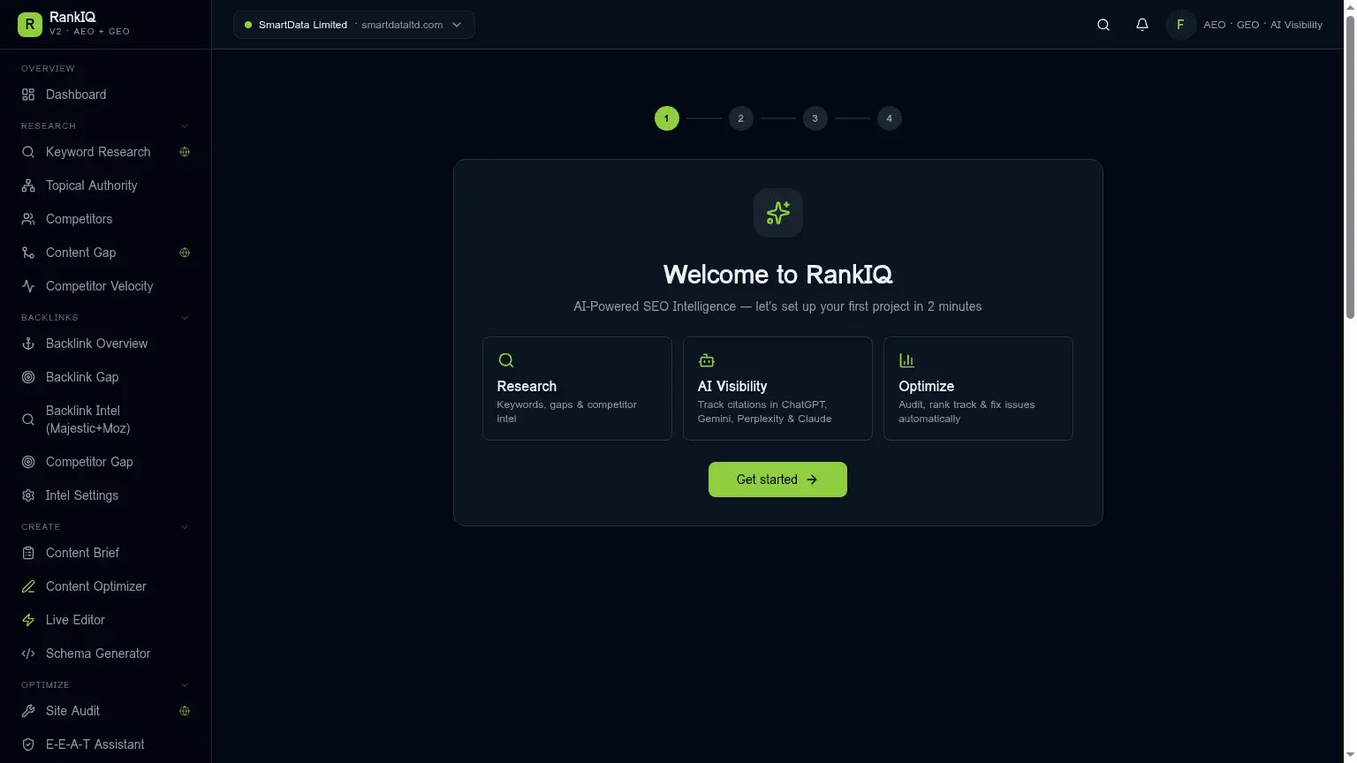Click the Content Brief clipboard icon
Screen dimensions: 1357x763
click(28, 553)
